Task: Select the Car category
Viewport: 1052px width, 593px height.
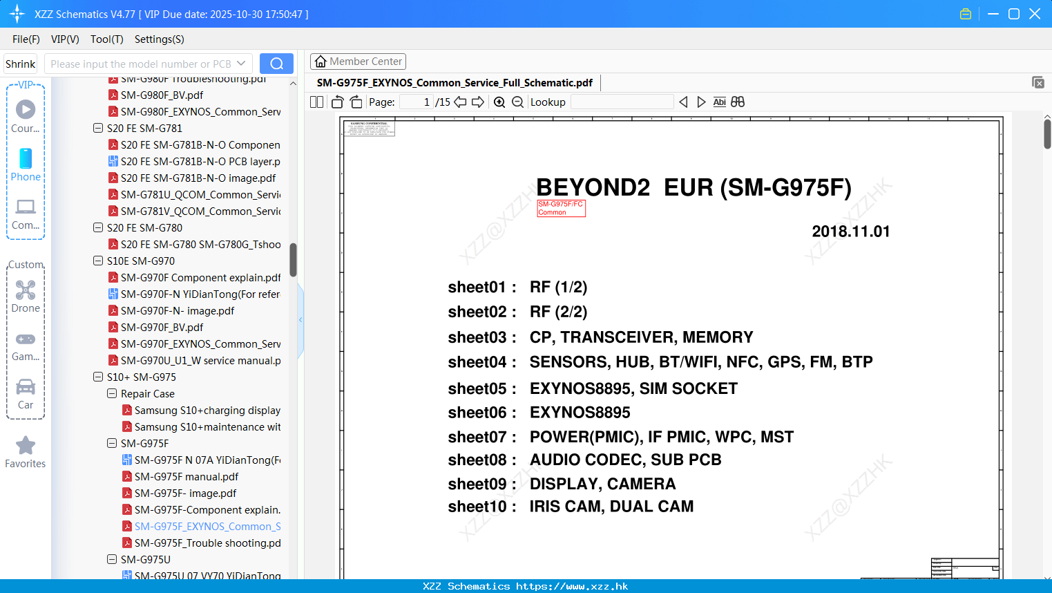Action: [26, 394]
